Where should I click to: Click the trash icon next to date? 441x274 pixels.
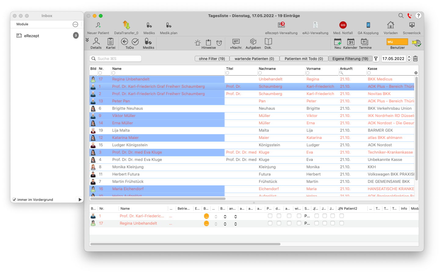415,59
